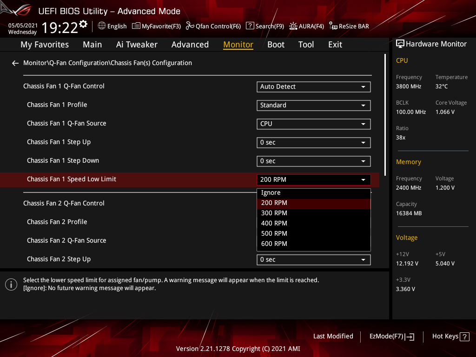Select Ignore in speed limit list
Screen dimensions: 476x357
coord(314,193)
